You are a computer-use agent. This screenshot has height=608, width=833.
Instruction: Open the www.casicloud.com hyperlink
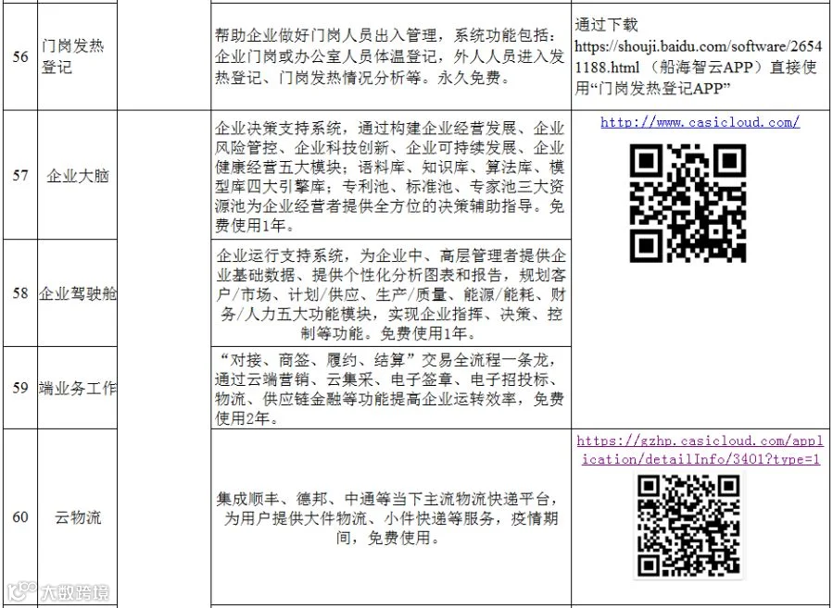(x=700, y=122)
